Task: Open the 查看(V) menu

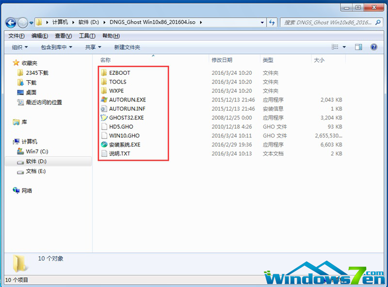Action: pos(64,36)
